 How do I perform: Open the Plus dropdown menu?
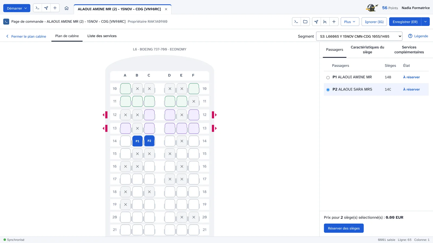(x=350, y=22)
